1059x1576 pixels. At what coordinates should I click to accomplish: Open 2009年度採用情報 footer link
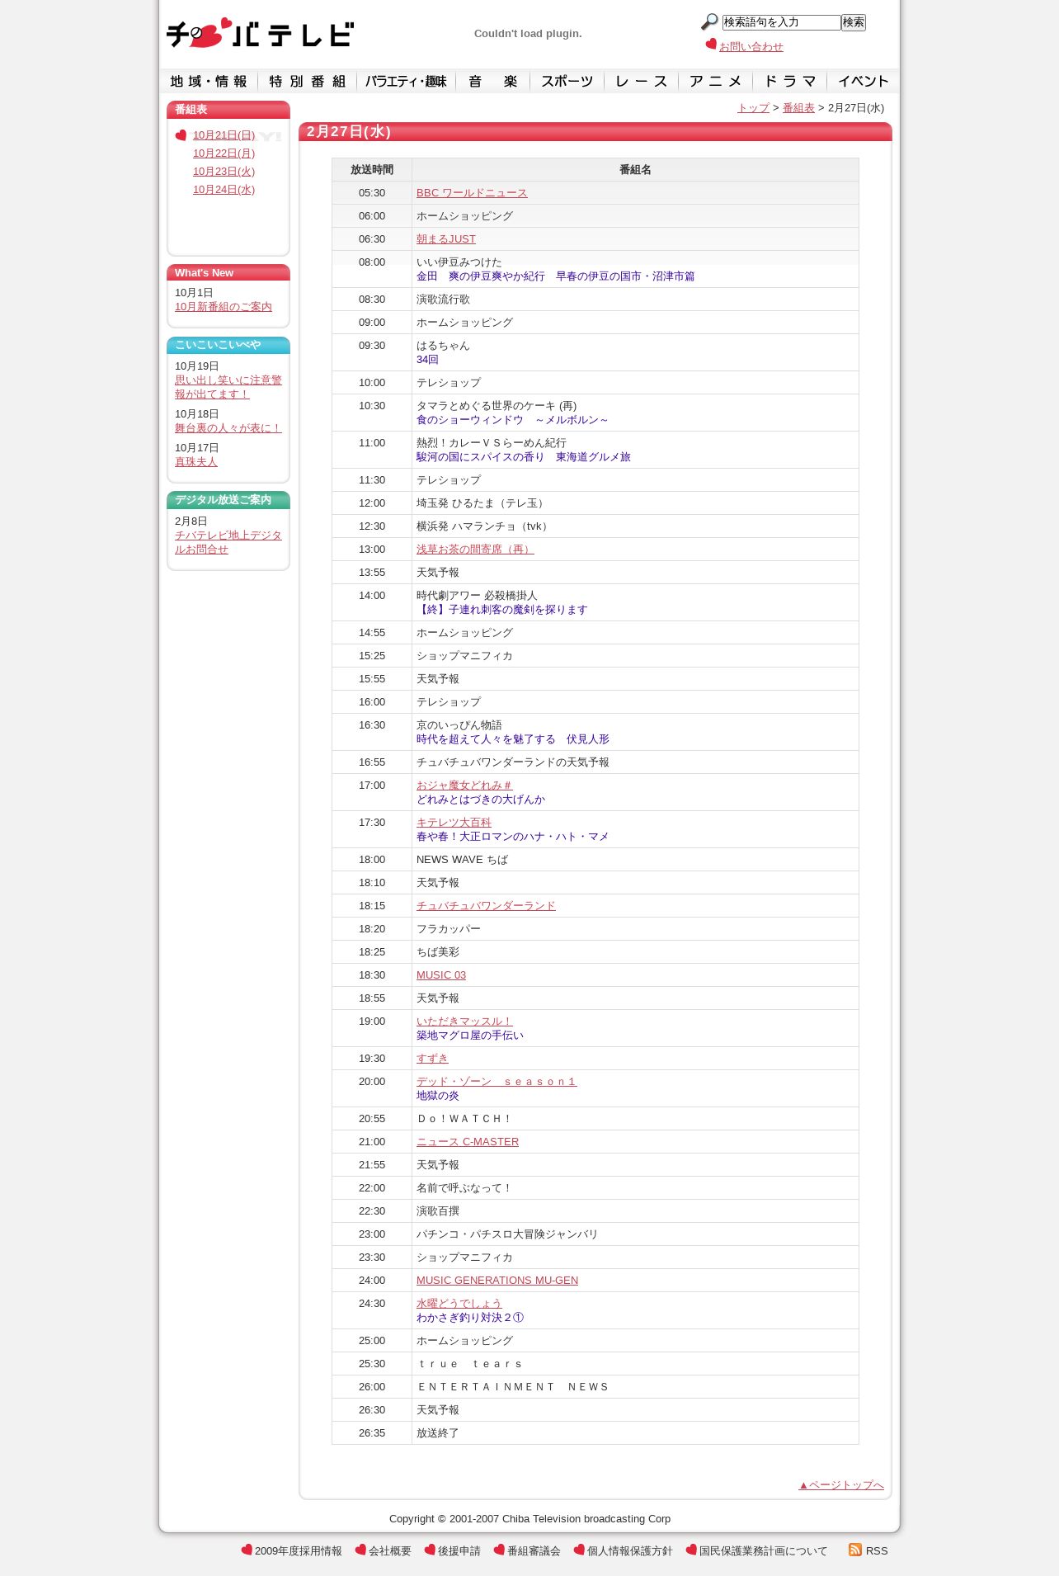click(299, 1551)
